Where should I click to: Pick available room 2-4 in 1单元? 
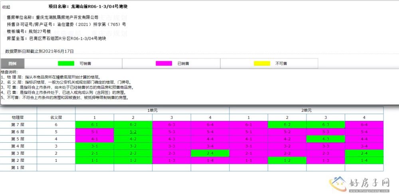[210, 153]
